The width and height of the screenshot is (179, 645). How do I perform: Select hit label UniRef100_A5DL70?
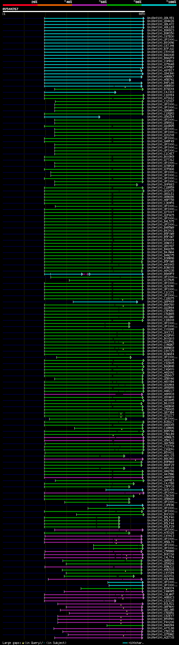[x=161, y=542]
